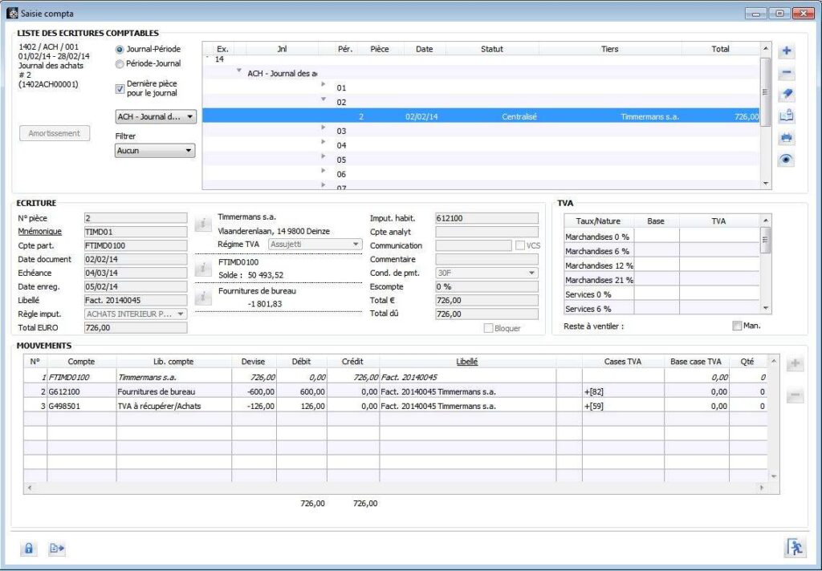Toggle the VCS checkbox
This screenshot has width=822, height=571.
click(520, 245)
